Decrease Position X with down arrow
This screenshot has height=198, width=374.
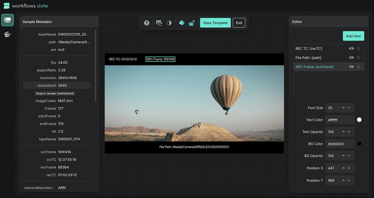coord(349,168)
